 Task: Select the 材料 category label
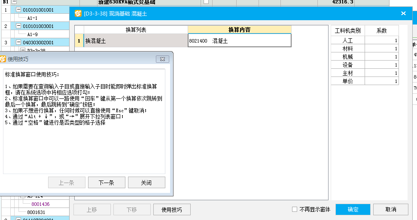347,49
